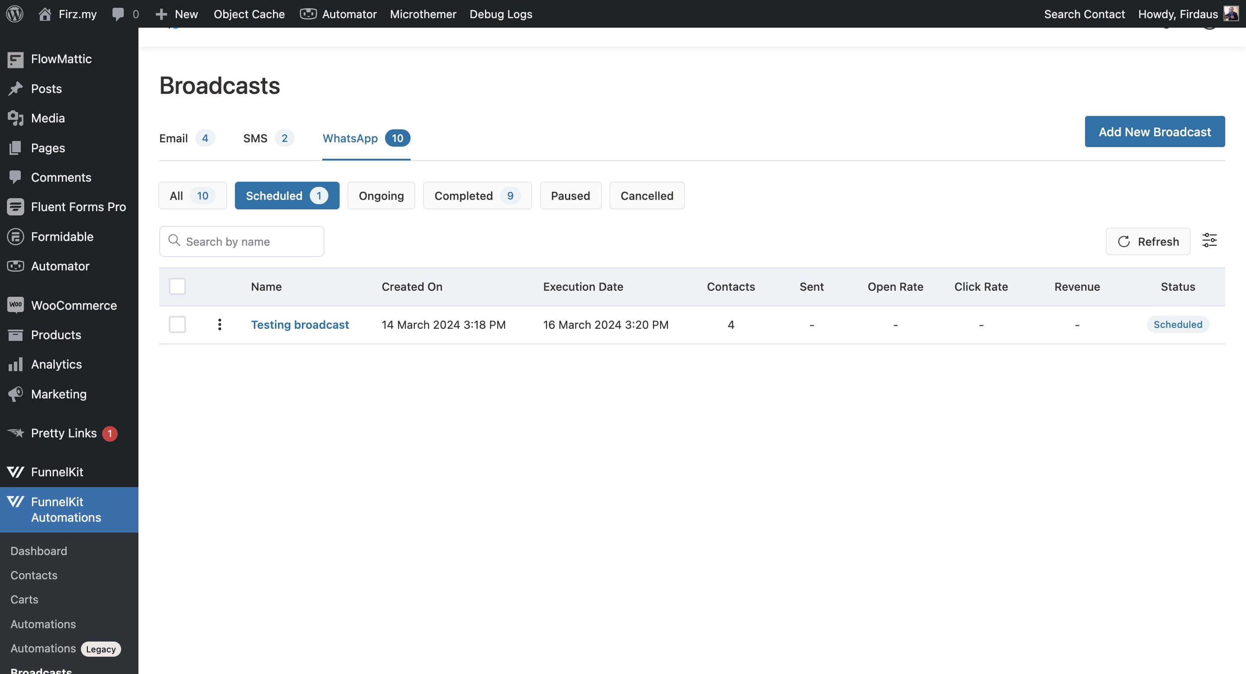This screenshot has width=1246, height=674.
Task: Refresh the broadcasts list
Action: pos(1148,241)
